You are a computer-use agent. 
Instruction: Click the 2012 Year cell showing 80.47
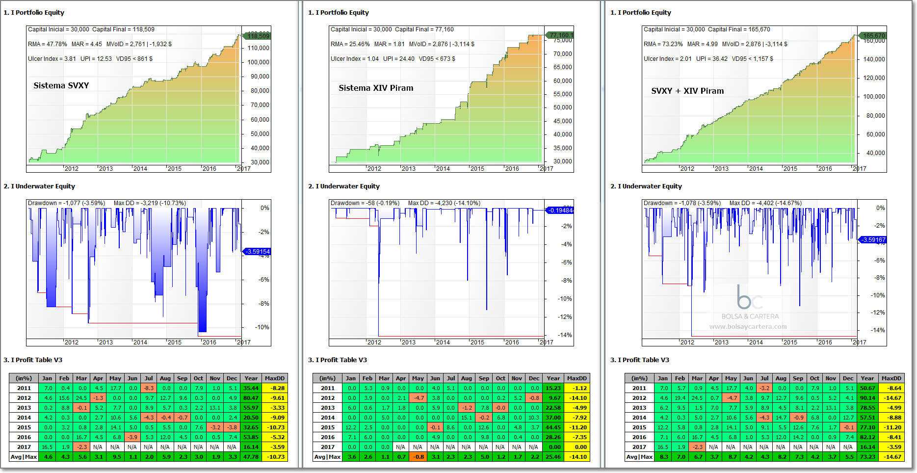point(251,398)
